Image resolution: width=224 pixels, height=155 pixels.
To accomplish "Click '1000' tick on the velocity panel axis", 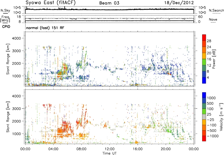I will pos(16,134).
